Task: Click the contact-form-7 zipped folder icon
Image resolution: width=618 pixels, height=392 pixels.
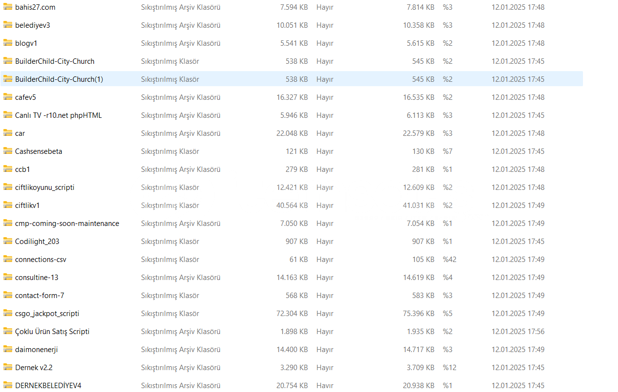Action: coord(8,295)
